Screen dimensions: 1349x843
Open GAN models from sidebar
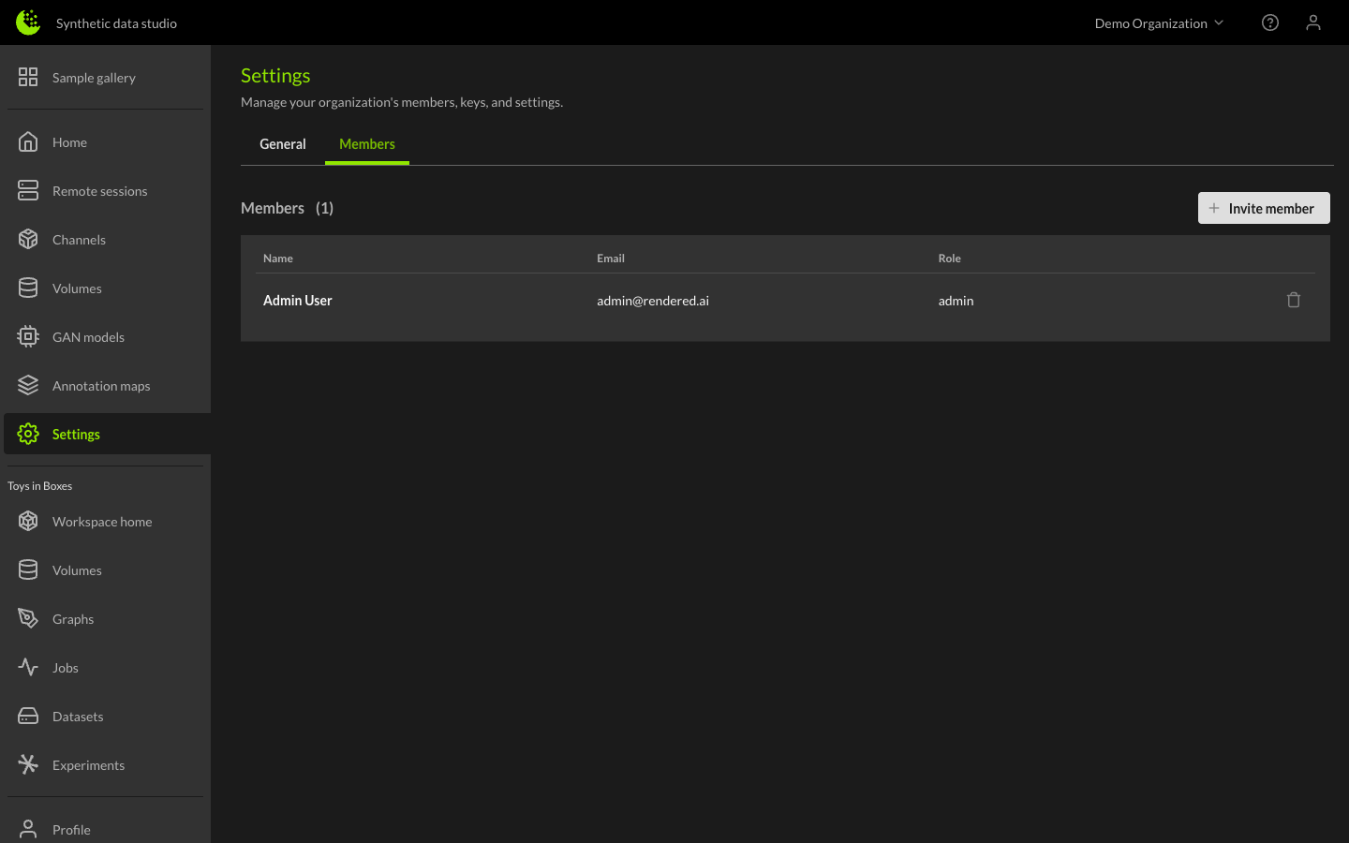coord(88,337)
